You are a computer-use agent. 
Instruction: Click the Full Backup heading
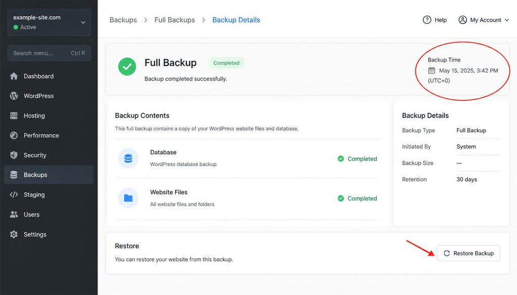point(171,63)
